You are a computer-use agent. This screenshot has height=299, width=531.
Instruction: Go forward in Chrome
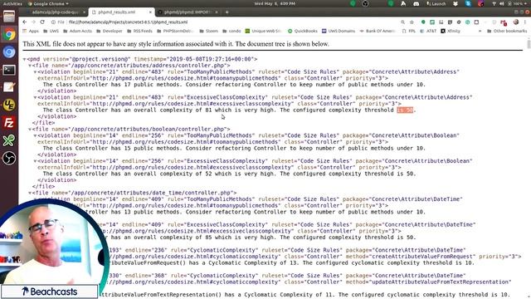point(33,22)
